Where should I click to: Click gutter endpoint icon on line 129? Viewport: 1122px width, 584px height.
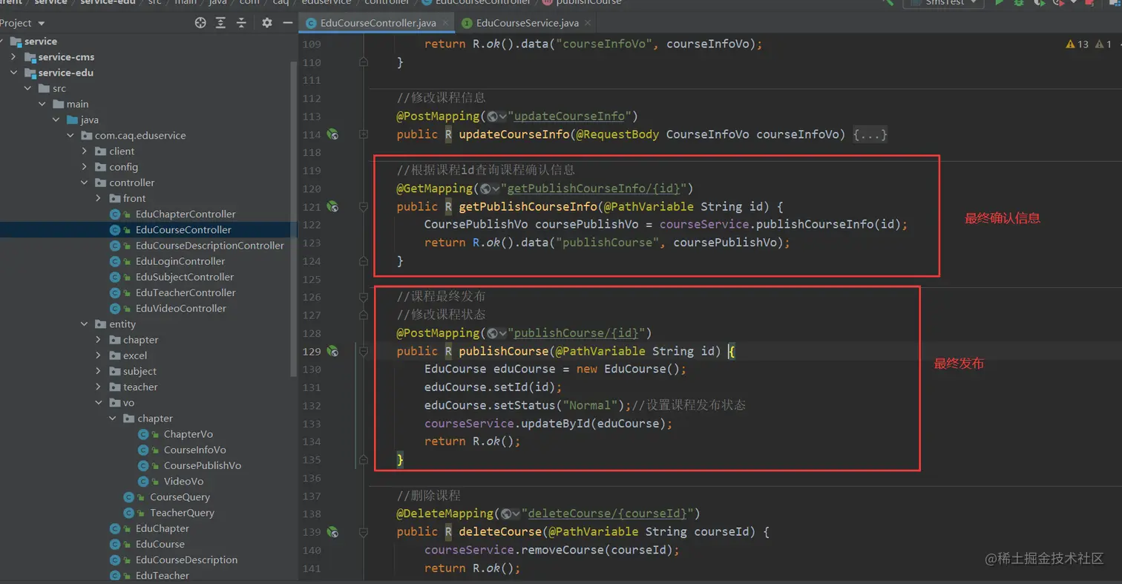click(x=334, y=351)
